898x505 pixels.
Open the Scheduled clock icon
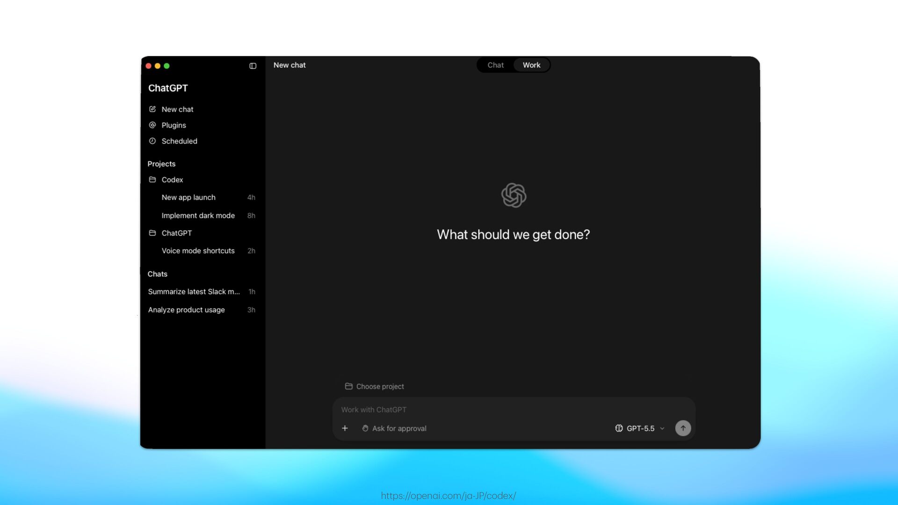point(152,141)
